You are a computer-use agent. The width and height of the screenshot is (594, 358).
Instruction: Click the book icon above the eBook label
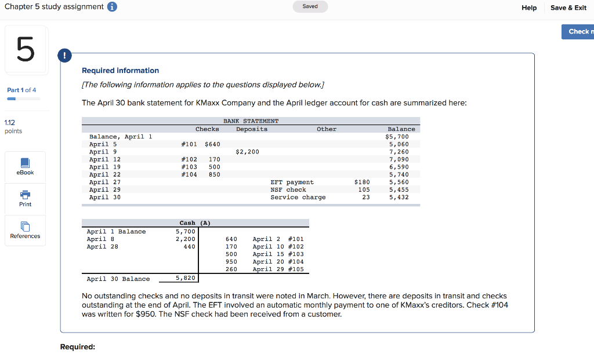pyautogui.click(x=24, y=163)
